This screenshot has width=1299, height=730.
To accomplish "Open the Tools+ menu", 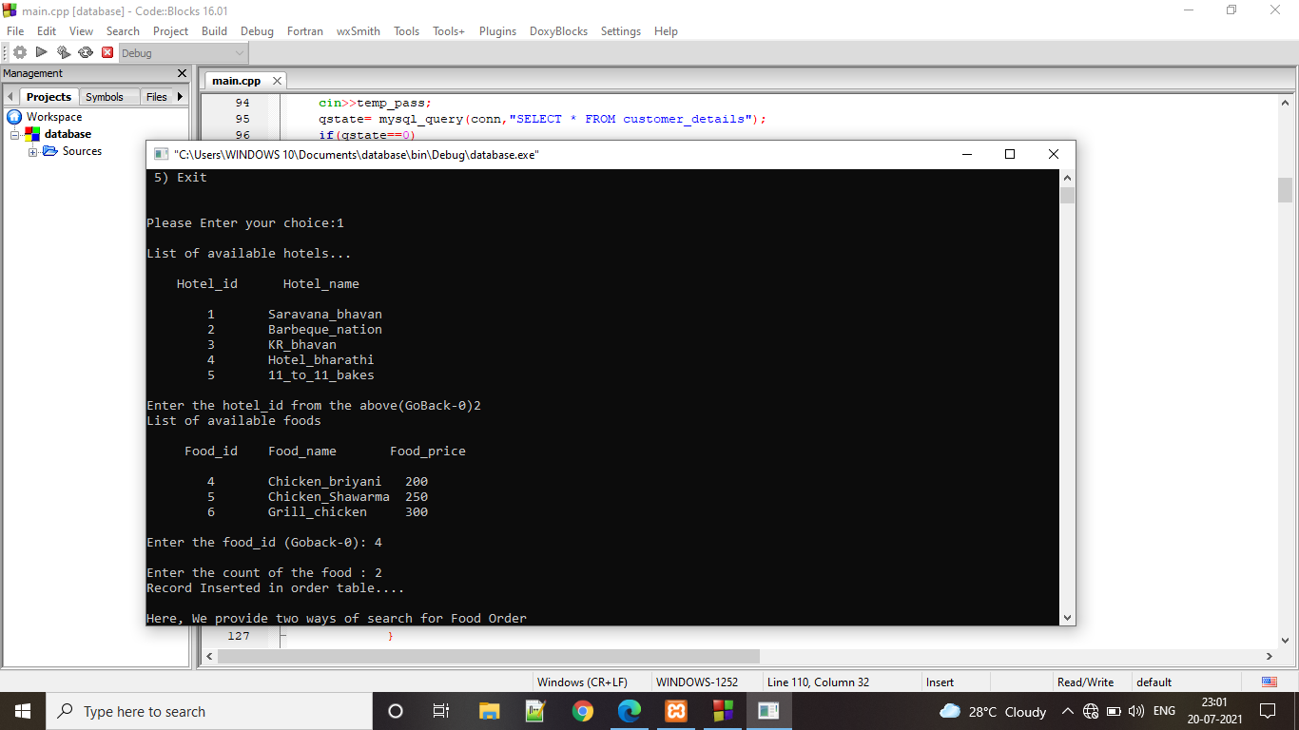I will (x=449, y=31).
